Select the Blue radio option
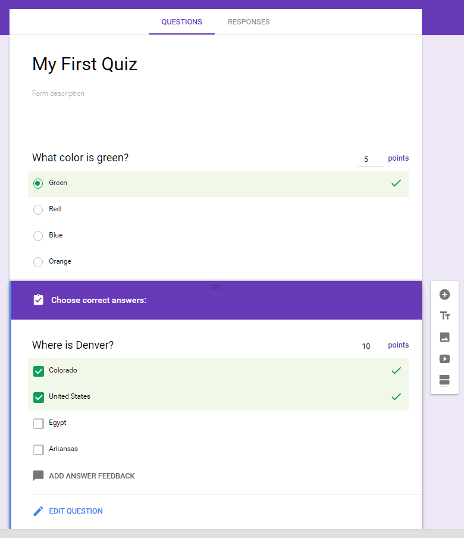 (x=38, y=236)
